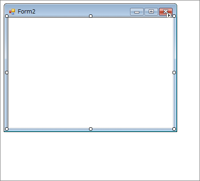Click the maximize button on Form2
Image resolution: width=200 pixels, height=181 pixels.
pos(151,12)
